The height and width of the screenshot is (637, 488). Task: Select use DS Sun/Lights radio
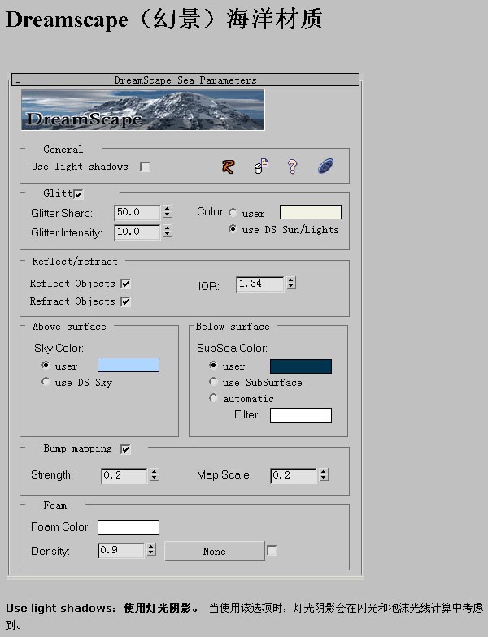[233, 229]
